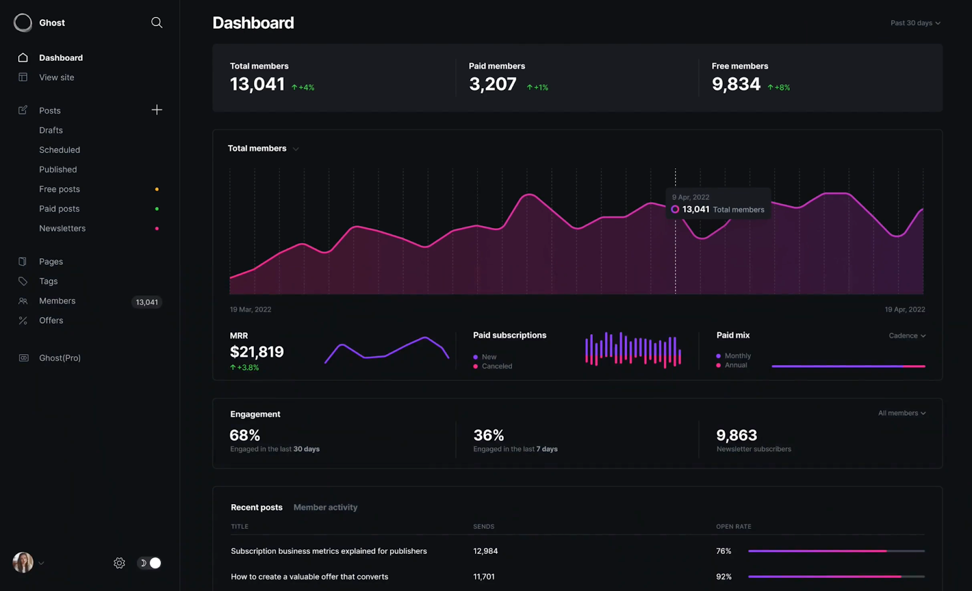Click the Offers percent icon

(22, 320)
